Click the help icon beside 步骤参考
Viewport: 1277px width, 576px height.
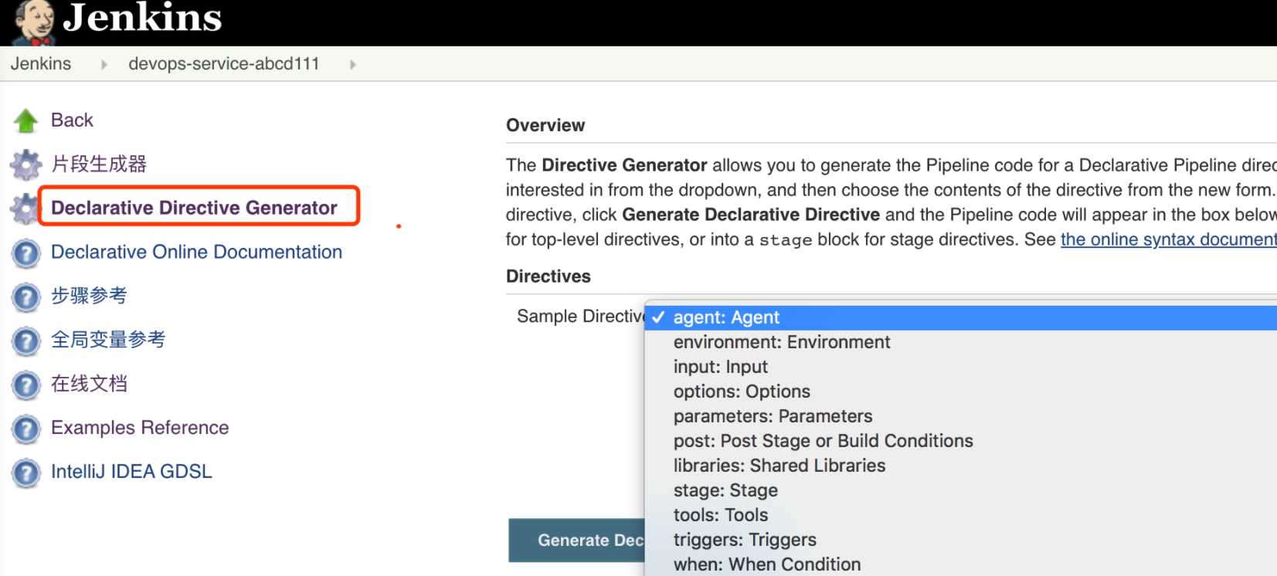pos(26,297)
